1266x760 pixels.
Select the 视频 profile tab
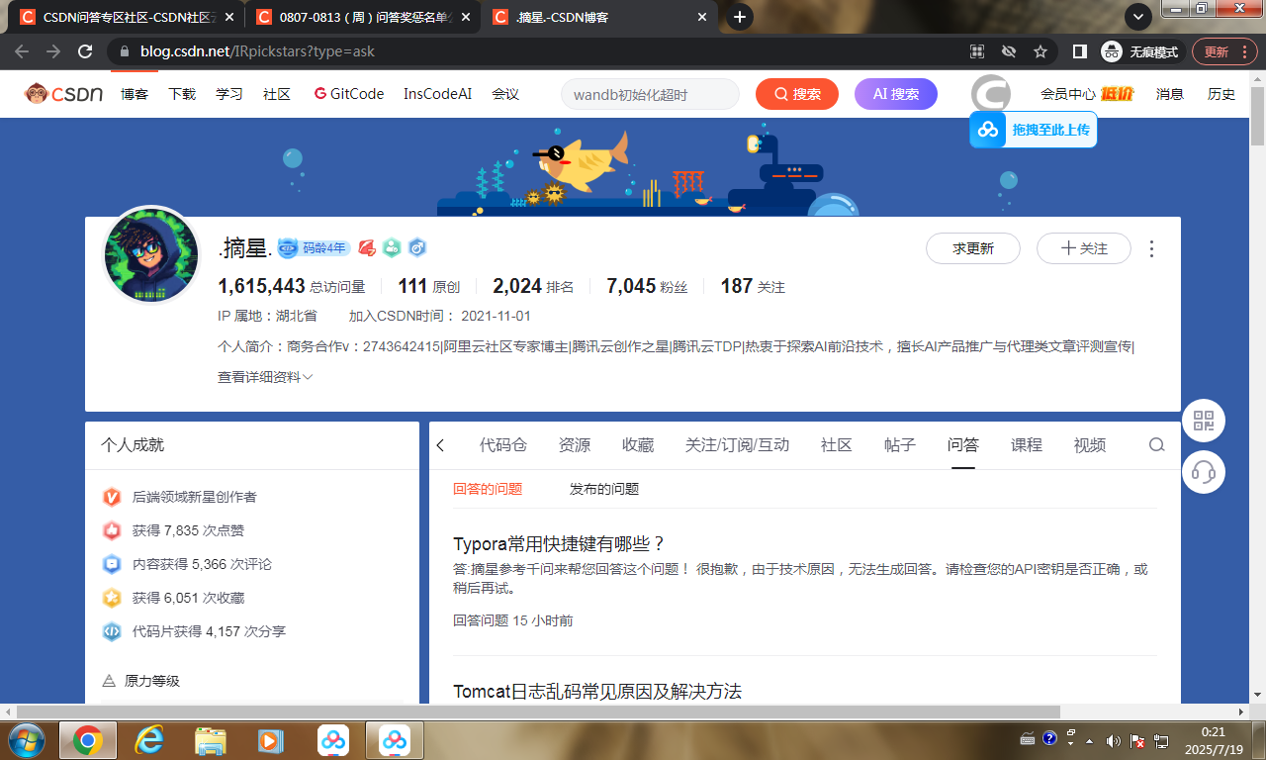pos(1090,445)
